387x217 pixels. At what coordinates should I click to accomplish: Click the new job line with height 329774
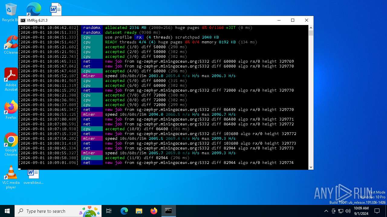(x=156, y=163)
